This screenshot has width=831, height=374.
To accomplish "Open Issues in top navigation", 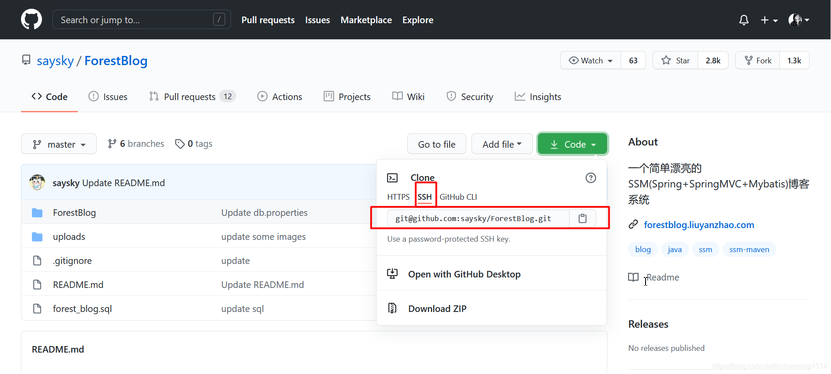I will pos(318,20).
